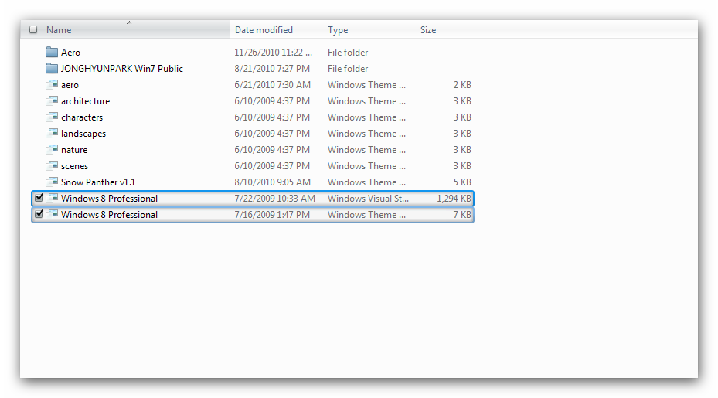718x398 pixels.
Task: Click the date '11/26/2010 11:22 ...'
Action: pyautogui.click(x=274, y=53)
